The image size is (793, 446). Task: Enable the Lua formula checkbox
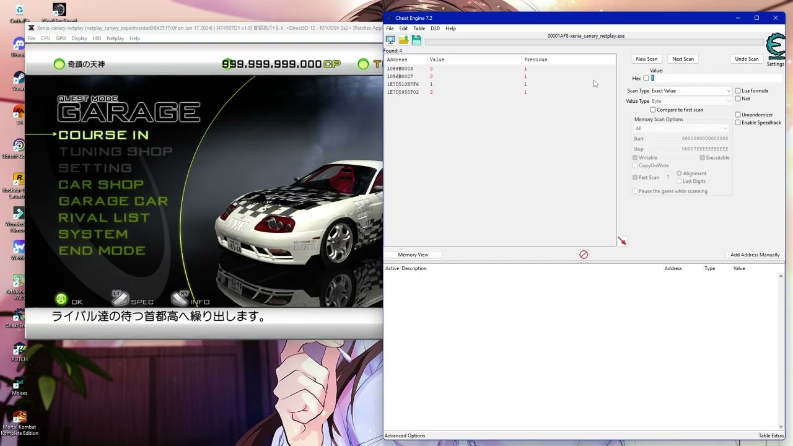[738, 91]
